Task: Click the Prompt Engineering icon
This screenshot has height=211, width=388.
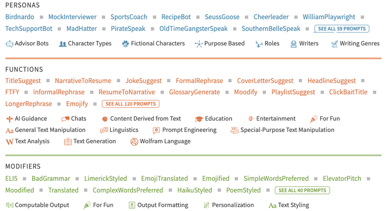Action: (x=156, y=130)
